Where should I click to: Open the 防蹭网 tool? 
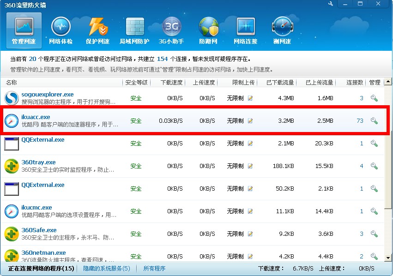208,30
